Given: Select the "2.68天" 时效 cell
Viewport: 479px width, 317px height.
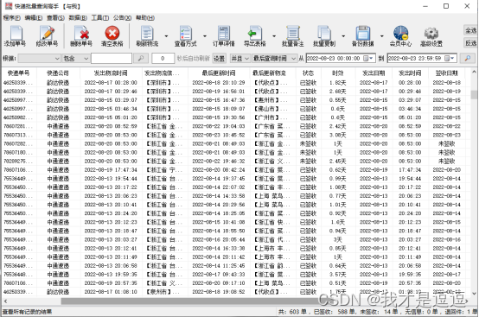Looking at the screenshot, I should 338,92.
